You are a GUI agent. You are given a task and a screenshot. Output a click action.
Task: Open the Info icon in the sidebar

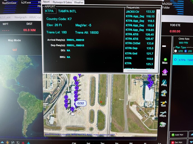(x=165, y=72)
